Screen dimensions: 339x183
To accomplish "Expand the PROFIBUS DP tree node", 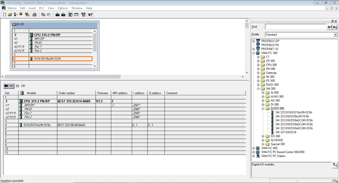I will 253,41.
